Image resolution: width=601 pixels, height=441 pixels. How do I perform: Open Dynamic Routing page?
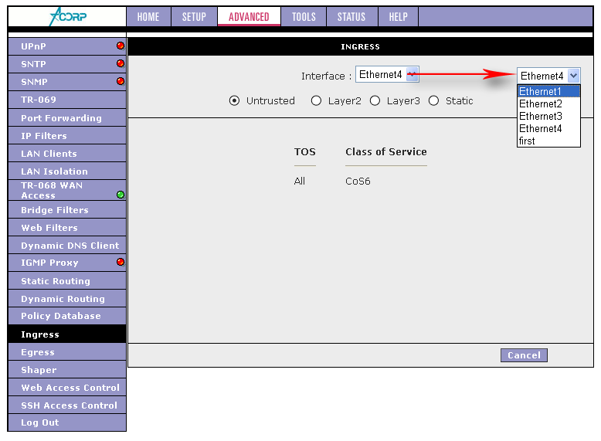[x=67, y=298]
